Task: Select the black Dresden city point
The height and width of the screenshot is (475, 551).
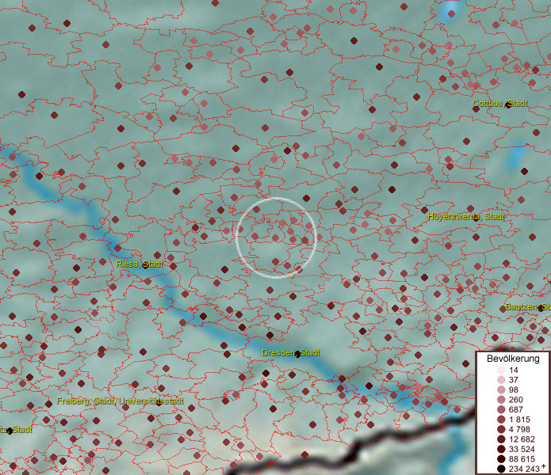Action: coord(297,355)
